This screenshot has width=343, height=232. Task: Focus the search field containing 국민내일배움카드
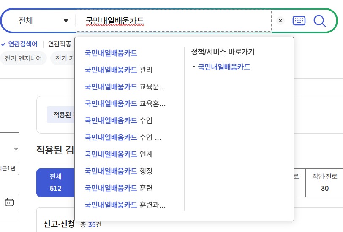click(174, 21)
